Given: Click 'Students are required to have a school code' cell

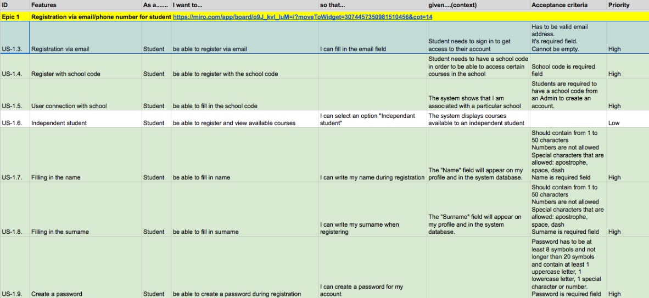Looking at the screenshot, I should coord(568,94).
